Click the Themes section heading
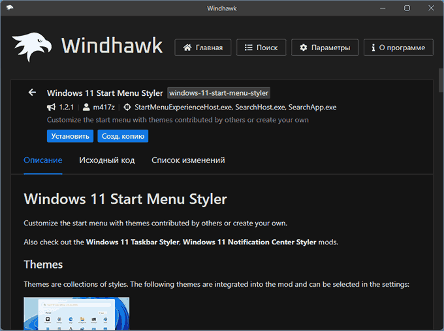Screen dimensions: 444x331 click(43, 265)
